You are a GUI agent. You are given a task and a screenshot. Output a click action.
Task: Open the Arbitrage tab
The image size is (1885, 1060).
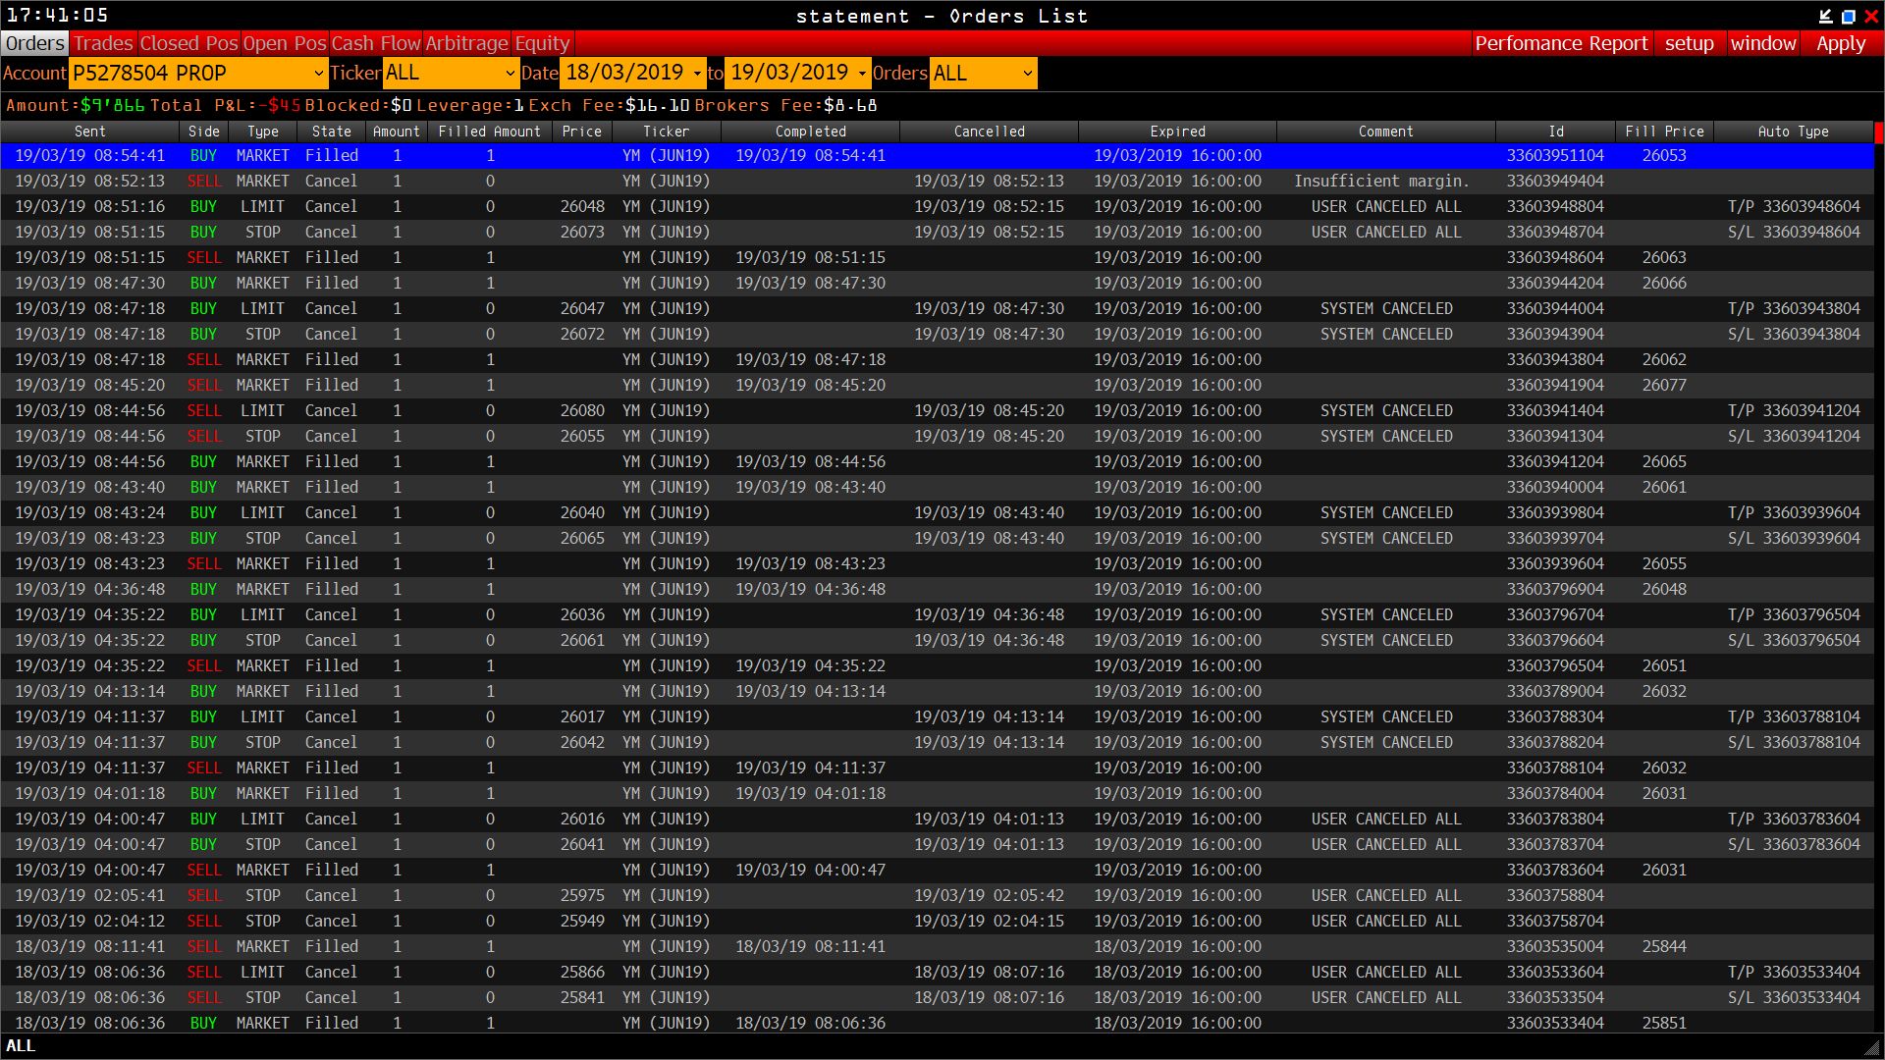point(466,43)
